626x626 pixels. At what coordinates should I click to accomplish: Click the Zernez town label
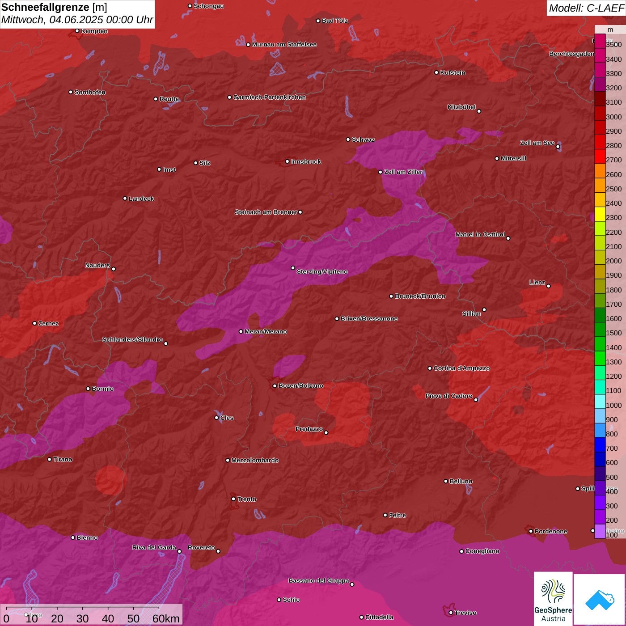click(48, 323)
